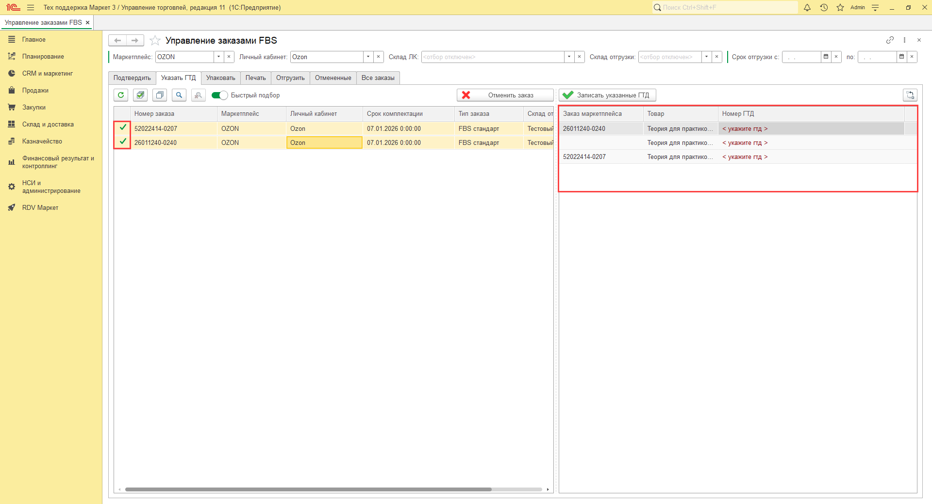The image size is (932, 504).
Task: Uncheck the order 52022414-0207 checkbox
Action: coord(123,127)
